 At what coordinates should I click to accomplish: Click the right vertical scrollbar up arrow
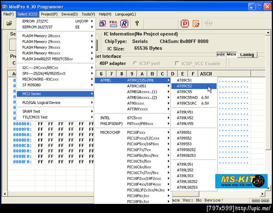pyautogui.click(x=268, y=33)
